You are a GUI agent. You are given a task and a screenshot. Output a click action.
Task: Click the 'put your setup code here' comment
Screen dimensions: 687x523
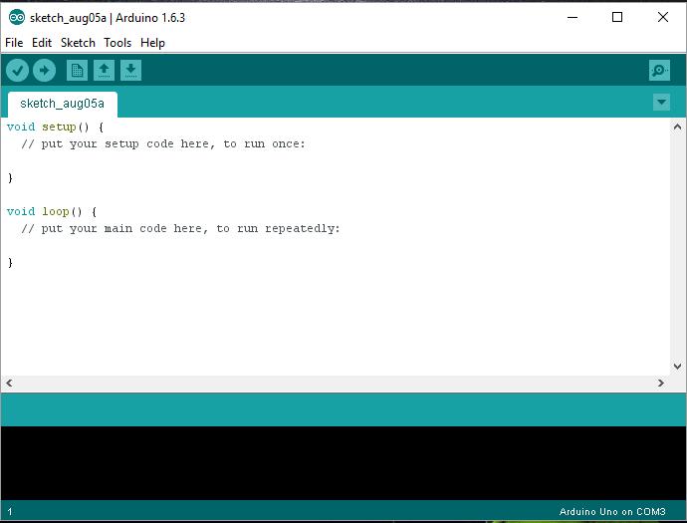click(163, 143)
